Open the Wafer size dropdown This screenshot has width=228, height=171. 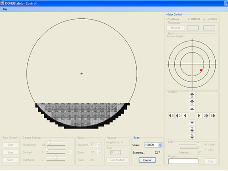(160, 145)
